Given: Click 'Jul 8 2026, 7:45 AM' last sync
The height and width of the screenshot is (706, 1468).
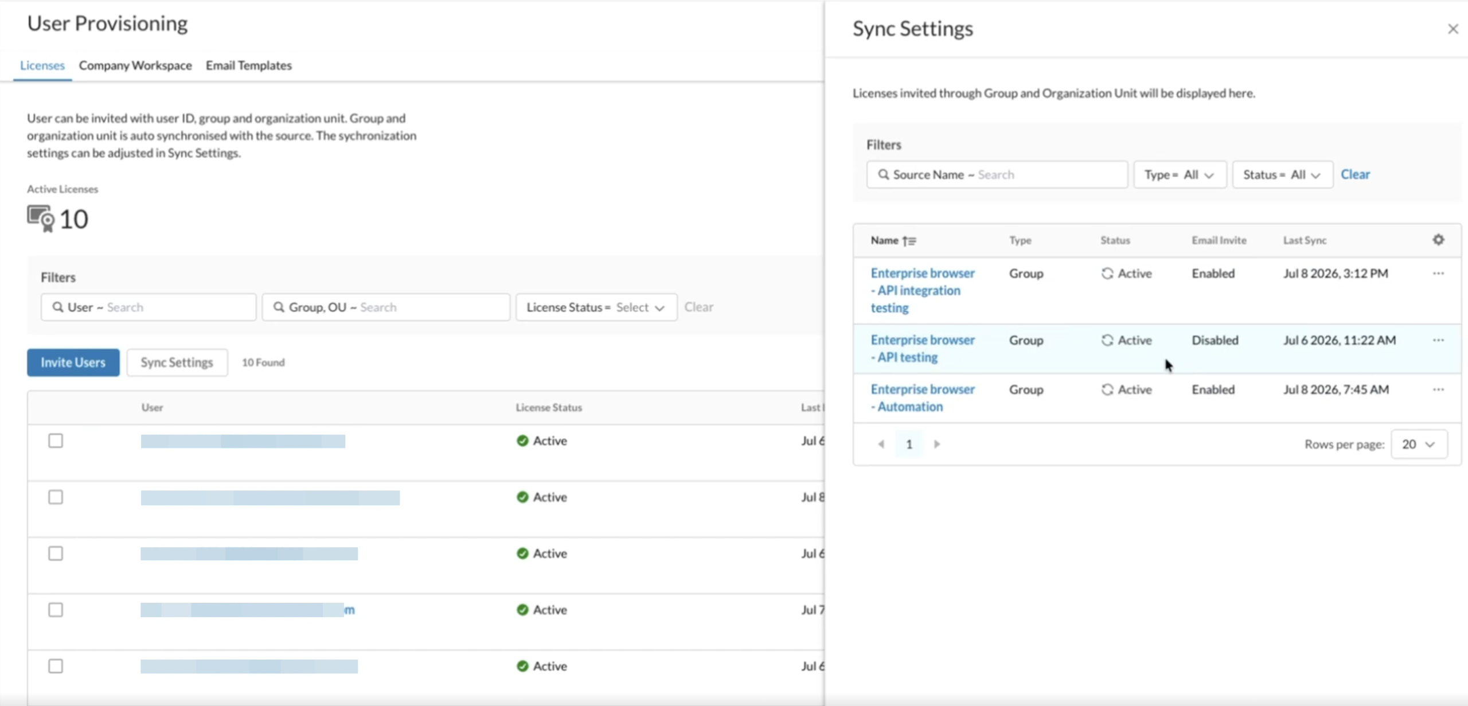Looking at the screenshot, I should (x=1336, y=389).
